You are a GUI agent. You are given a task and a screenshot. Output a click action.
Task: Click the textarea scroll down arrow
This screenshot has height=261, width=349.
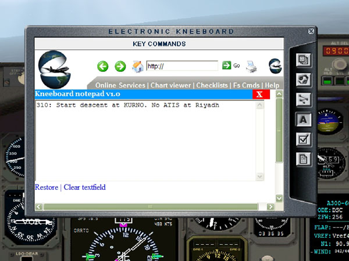coord(260,176)
